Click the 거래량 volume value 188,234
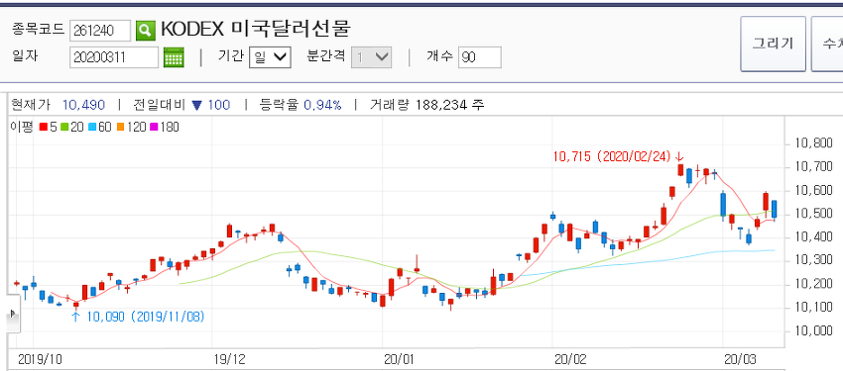The height and width of the screenshot is (371, 843). tap(442, 105)
